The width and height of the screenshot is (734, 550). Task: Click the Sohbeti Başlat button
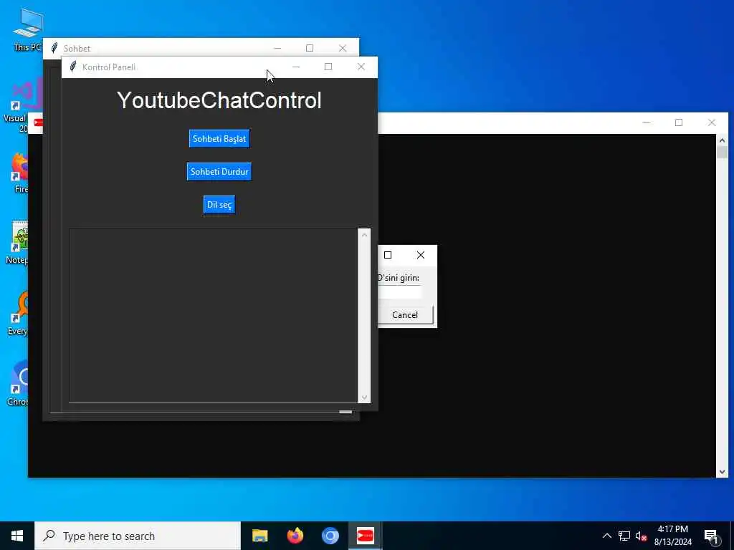pos(219,138)
